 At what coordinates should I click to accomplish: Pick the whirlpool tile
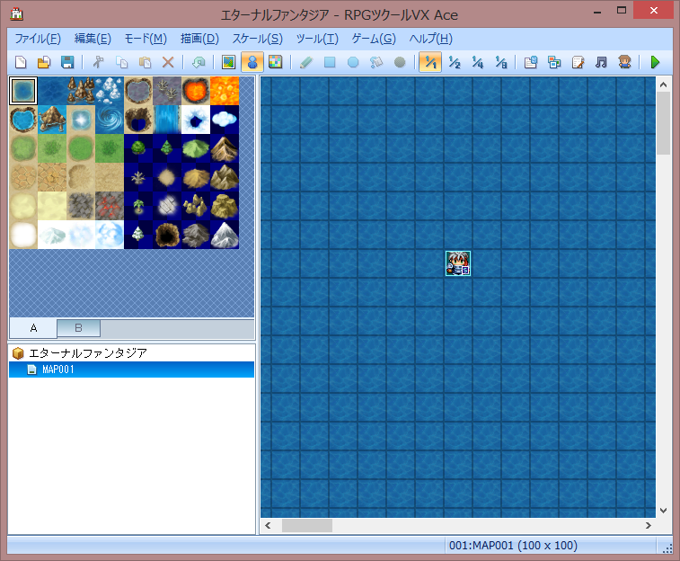[110, 120]
